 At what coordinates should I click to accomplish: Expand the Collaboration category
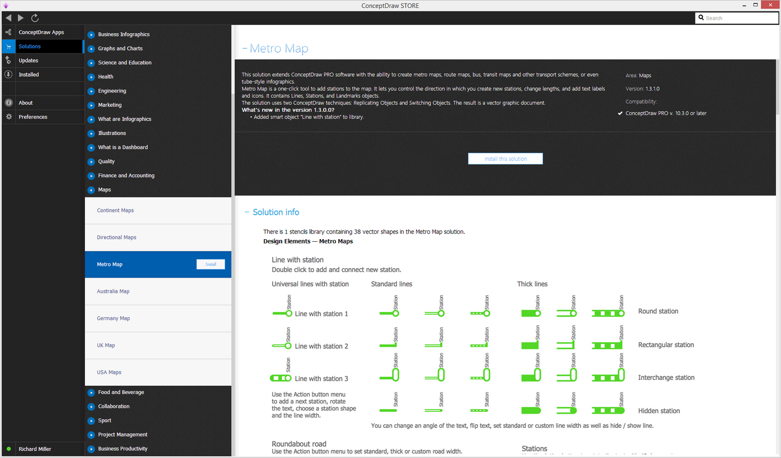[91, 407]
